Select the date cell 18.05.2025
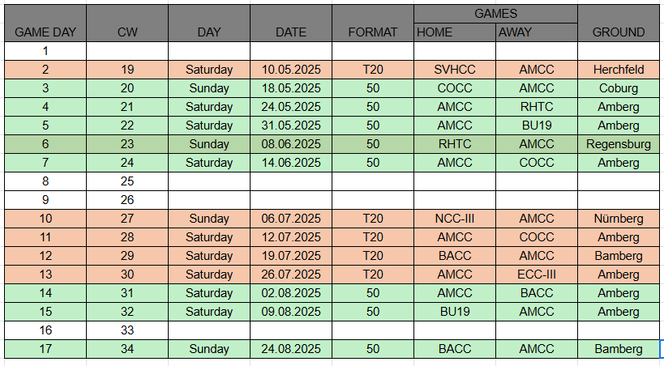The image size is (664, 366). (291, 88)
